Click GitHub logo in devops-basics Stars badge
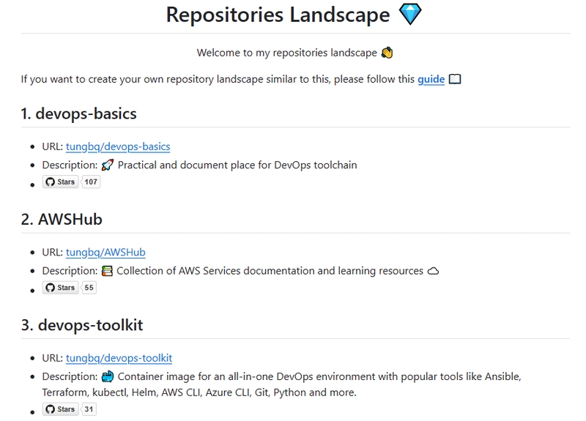 coord(50,182)
